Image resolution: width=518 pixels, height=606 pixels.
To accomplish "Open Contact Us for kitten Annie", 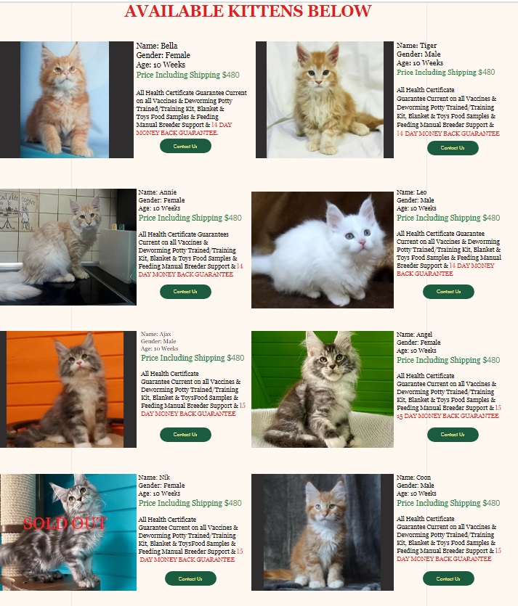I will (185, 292).
